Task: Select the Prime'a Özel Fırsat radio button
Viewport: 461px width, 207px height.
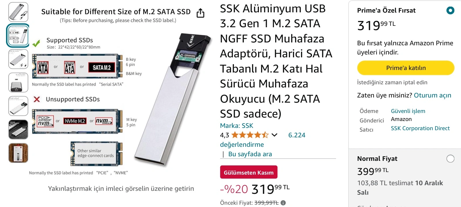Action: pyautogui.click(x=450, y=11)
